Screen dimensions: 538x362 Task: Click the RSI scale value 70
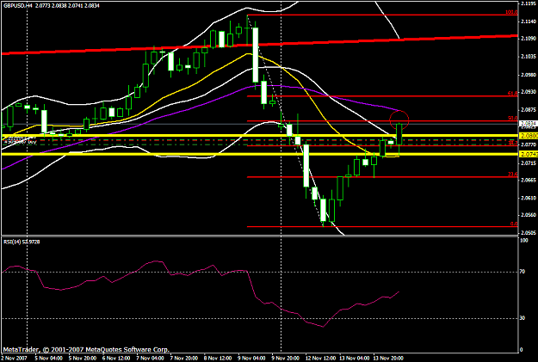[x=523, y=272]
